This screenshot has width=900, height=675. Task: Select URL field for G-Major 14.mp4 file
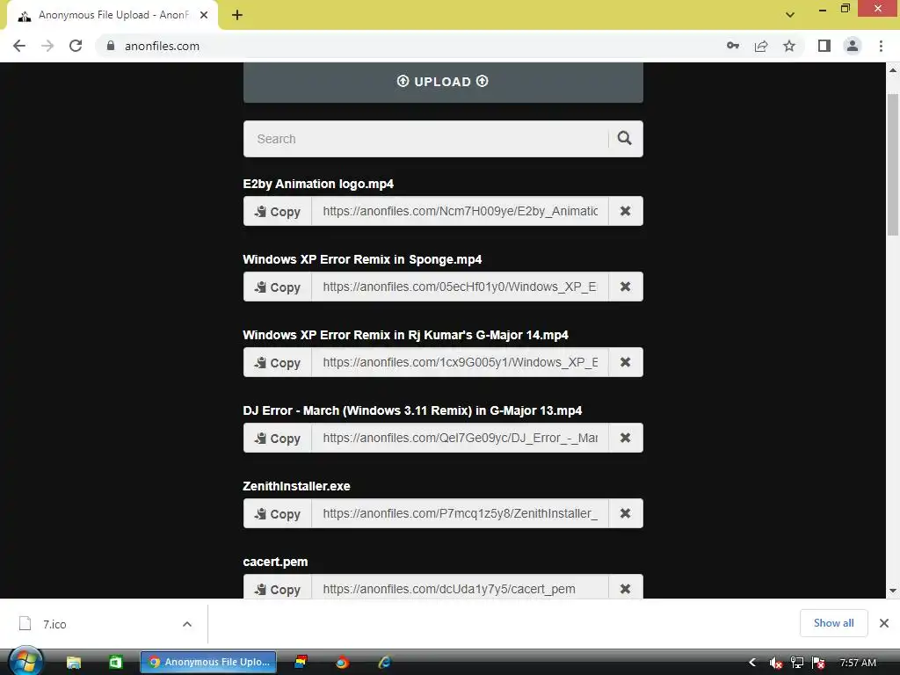(460, 363)
